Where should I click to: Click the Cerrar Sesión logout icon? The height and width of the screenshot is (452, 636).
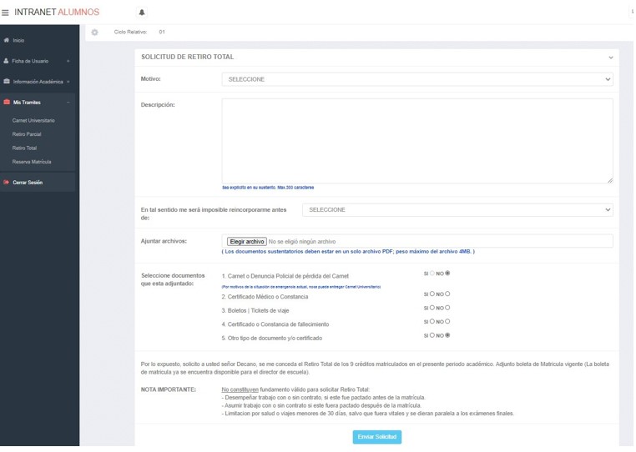(7, 183)
